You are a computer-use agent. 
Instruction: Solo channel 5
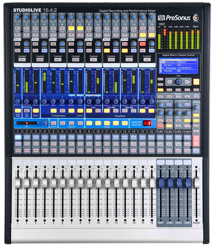click(54, 144)
